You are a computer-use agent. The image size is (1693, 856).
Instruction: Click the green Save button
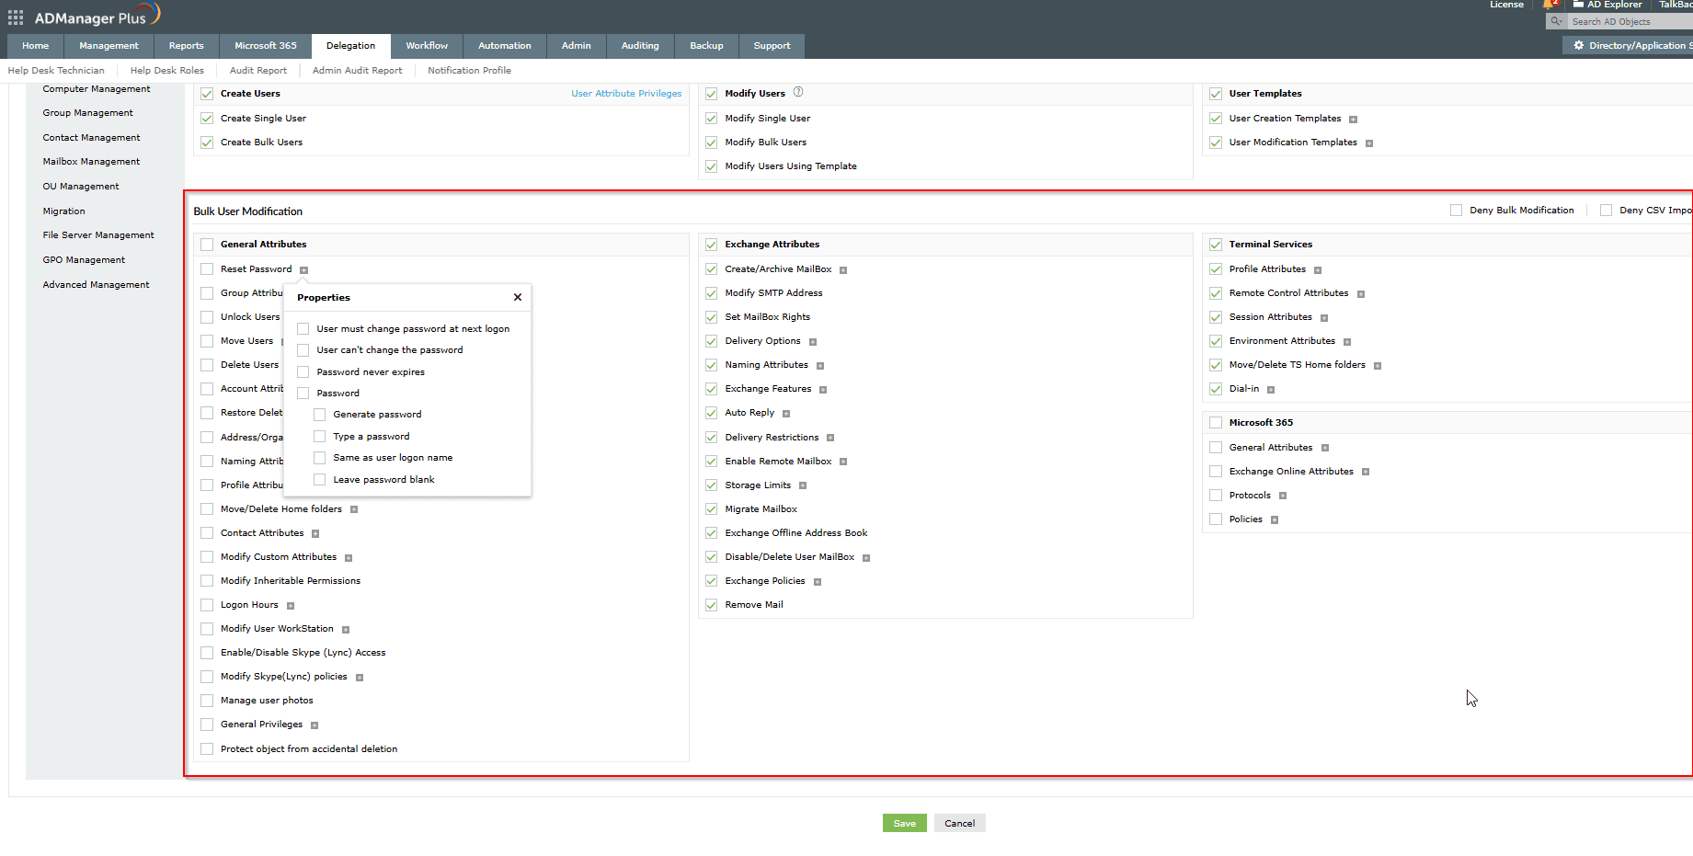tap(904, 824)
